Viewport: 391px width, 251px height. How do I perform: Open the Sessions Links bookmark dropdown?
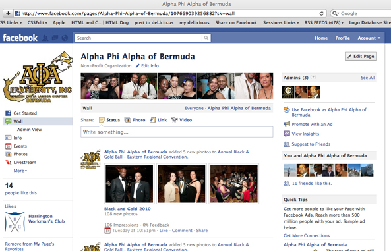(x=281, y=22)
